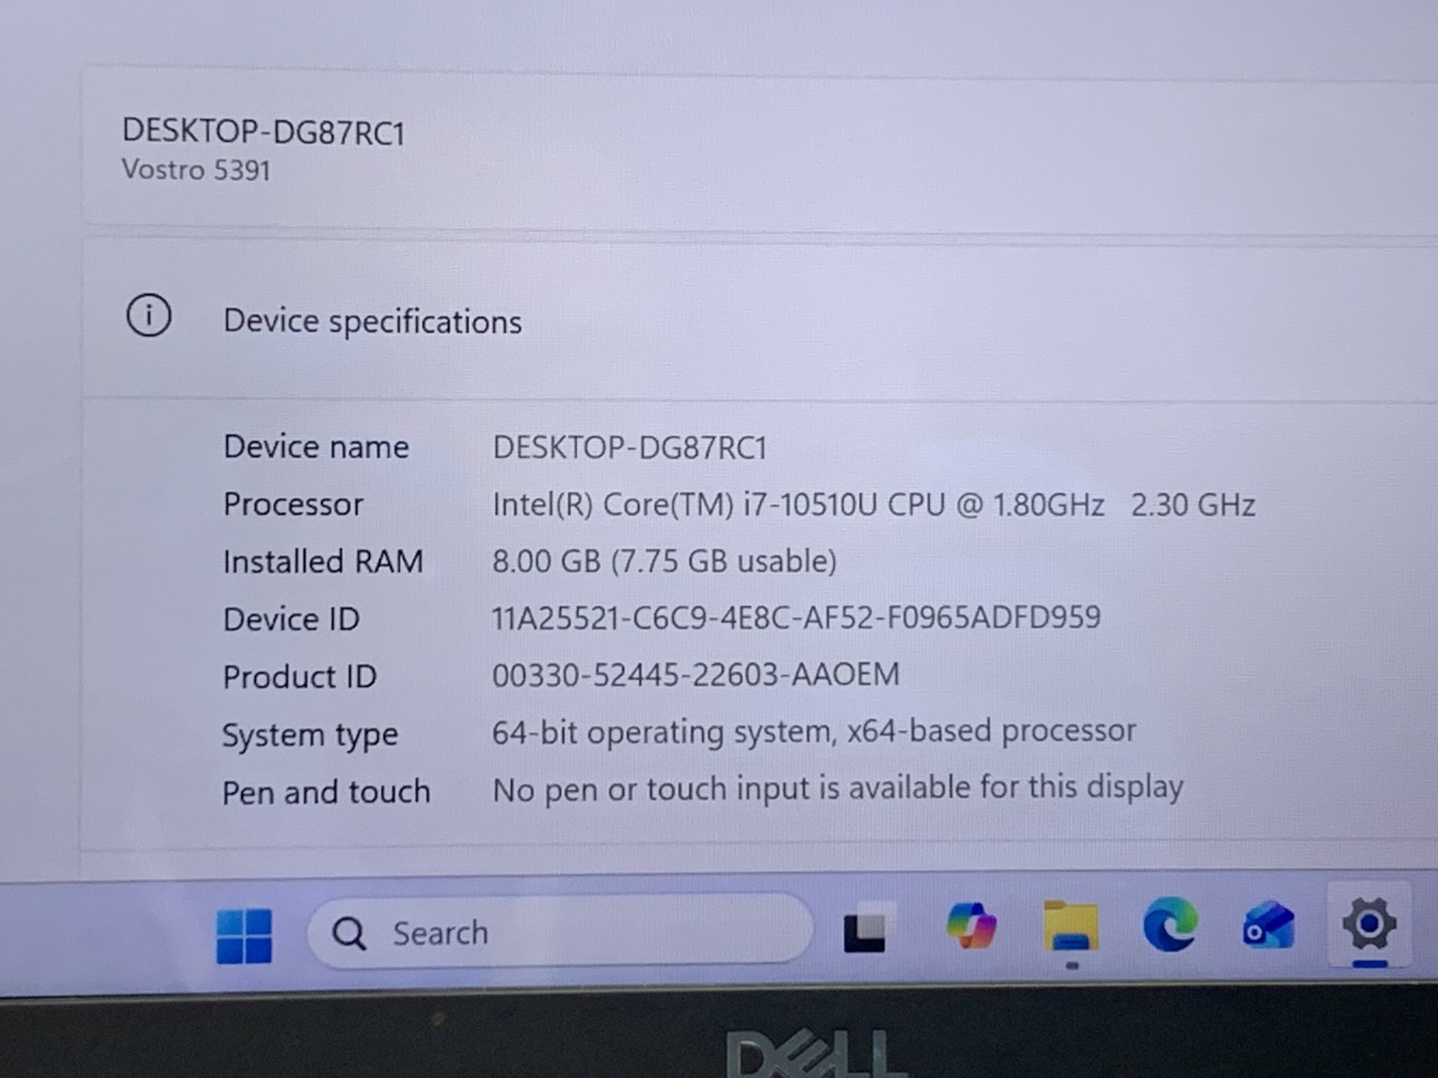Viewport: 1438px width, 1078px height.
Task: Click the System type label
Action: pos(310,736)
